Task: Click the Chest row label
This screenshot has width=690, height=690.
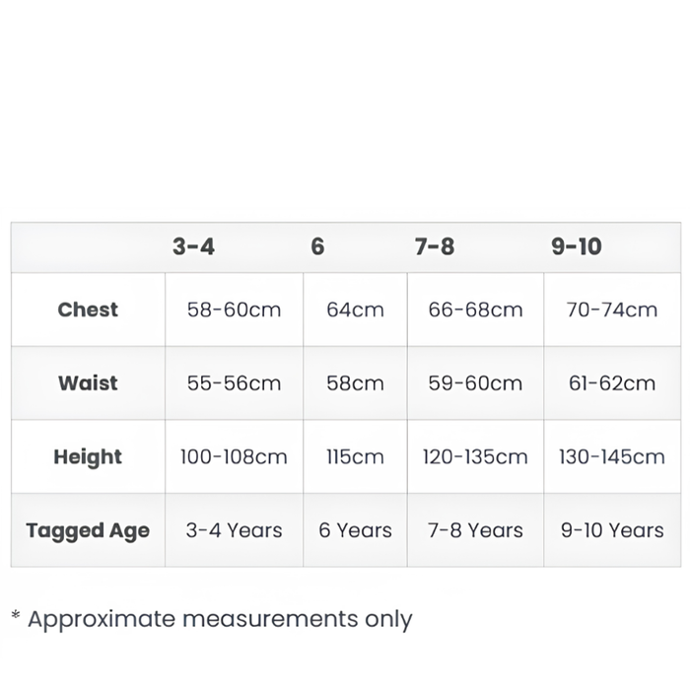Action: [x=88, y=310]
